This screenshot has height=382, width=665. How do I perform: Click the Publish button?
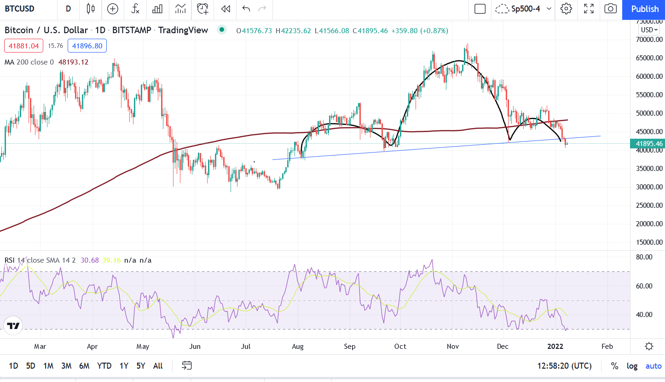(644, 9)
